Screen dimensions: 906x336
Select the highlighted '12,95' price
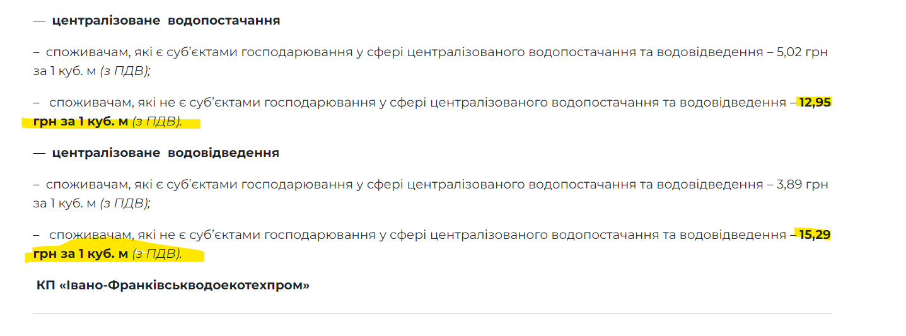[815, 102]
